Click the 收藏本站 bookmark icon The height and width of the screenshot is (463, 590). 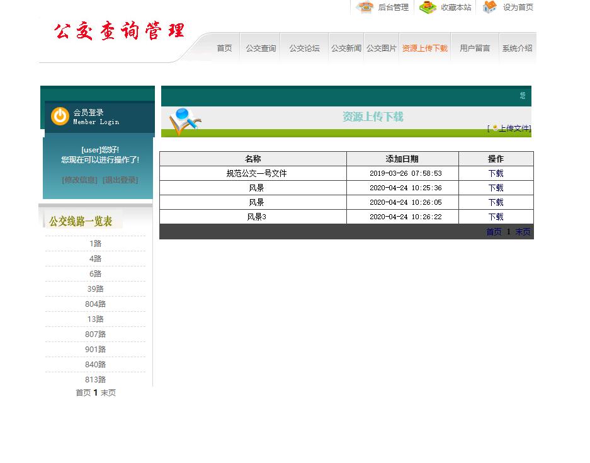[429, 8]
